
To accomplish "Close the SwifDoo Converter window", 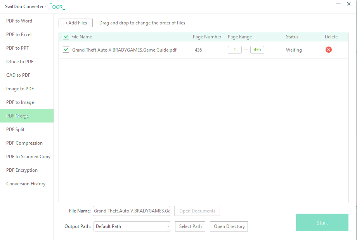I will coord(349,4).
